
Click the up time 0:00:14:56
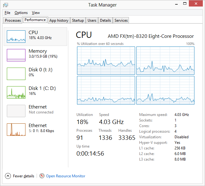click(90, 153)
